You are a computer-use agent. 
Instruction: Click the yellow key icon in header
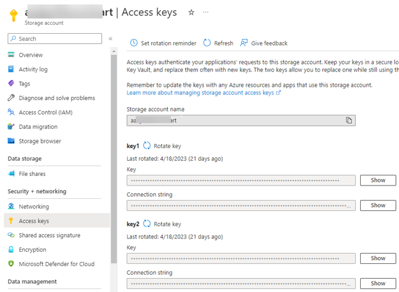(x=13, y=15)
